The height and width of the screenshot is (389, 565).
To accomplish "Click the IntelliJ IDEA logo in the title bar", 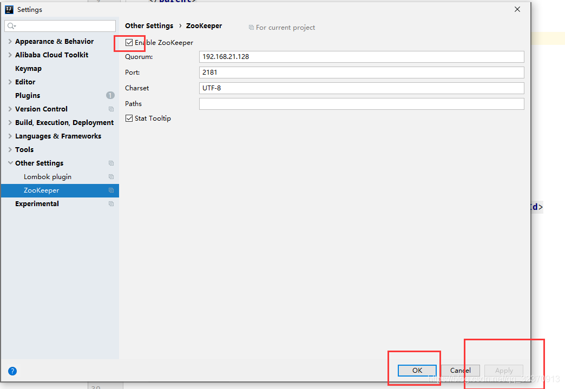I will 9,9.
